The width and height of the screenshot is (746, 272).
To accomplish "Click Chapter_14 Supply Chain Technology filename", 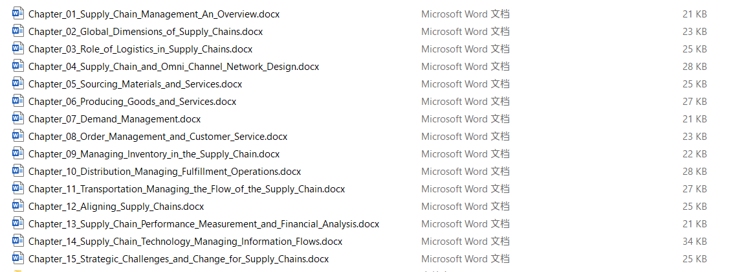I will (x=185, y=242).
